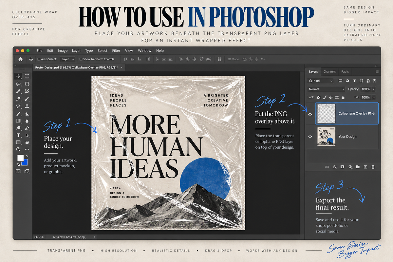Click the blue background color swatch
Image resolution: width=393 pixels, height=262 pixels.
pyautogui.click(x=25, y=163)
